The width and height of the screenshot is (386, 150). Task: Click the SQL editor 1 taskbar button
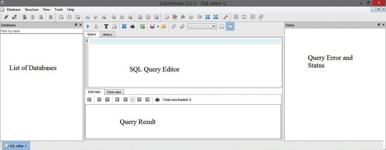16,146
